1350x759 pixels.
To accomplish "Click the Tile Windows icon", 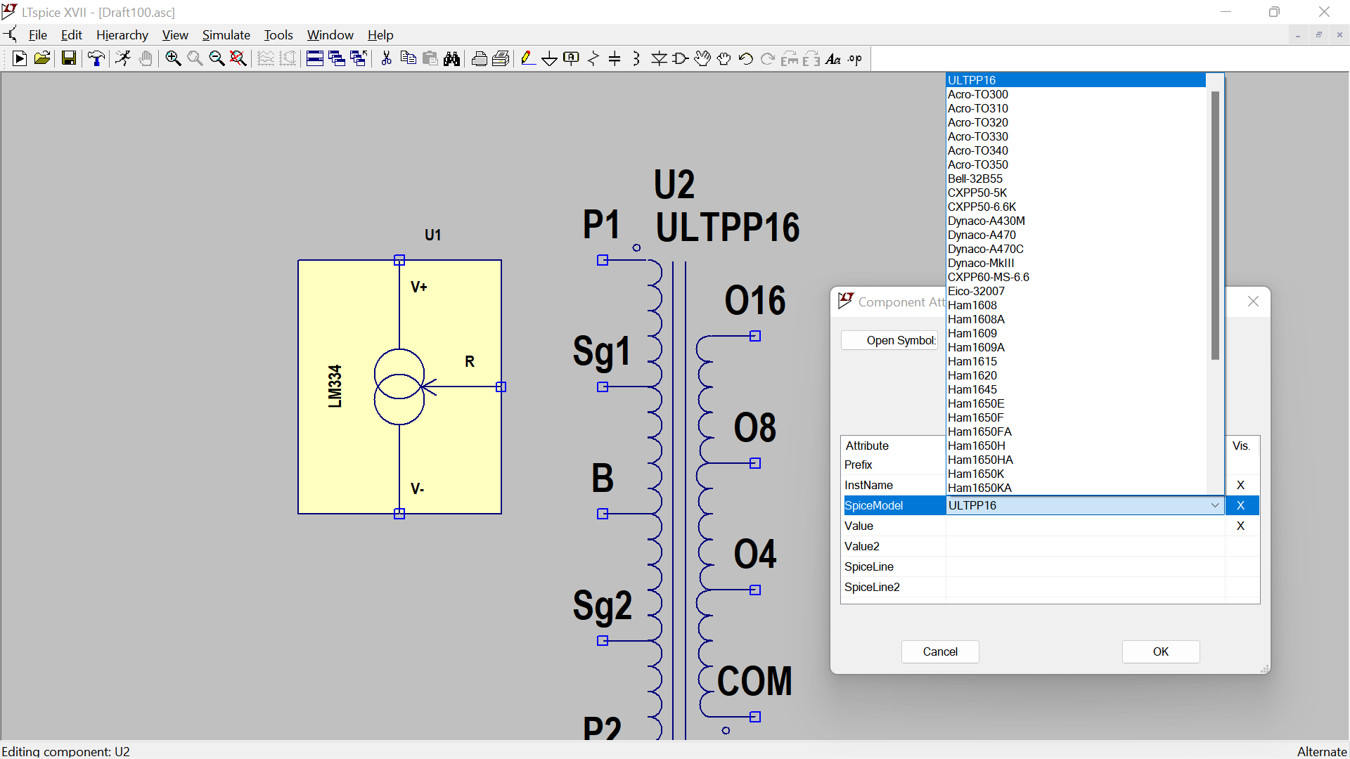I will click(315, 59).
